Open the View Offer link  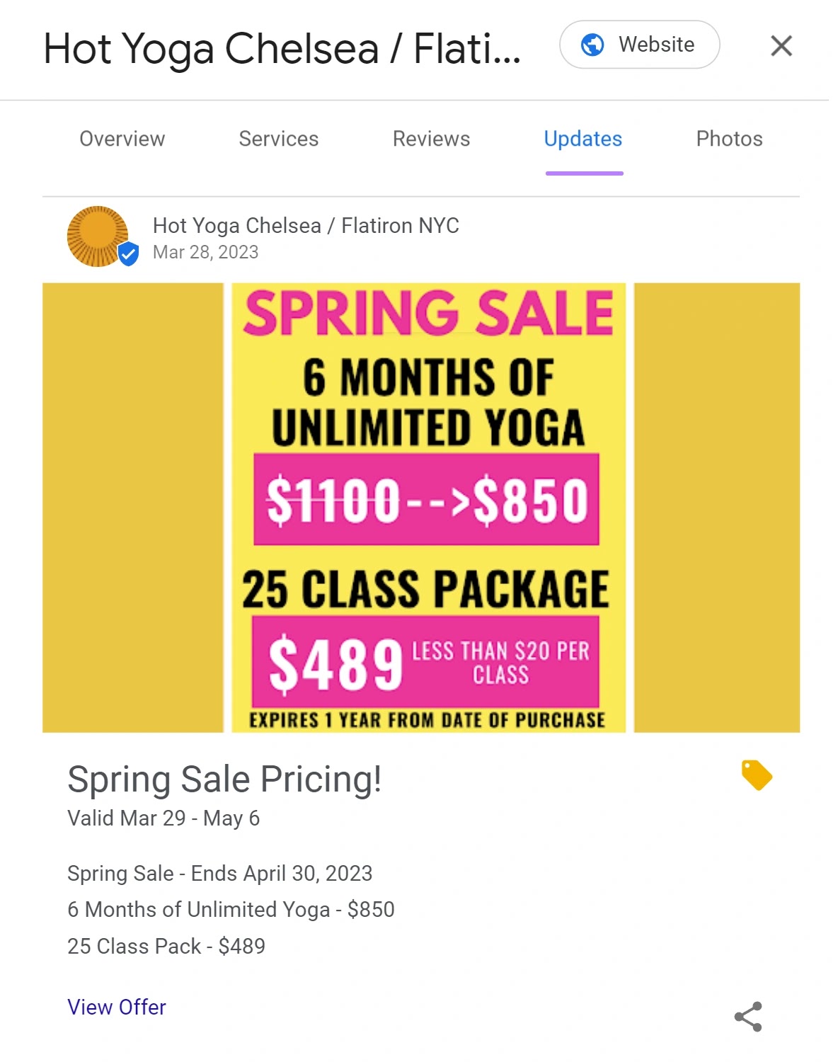pyautogui.click(x=116, y=1007)
